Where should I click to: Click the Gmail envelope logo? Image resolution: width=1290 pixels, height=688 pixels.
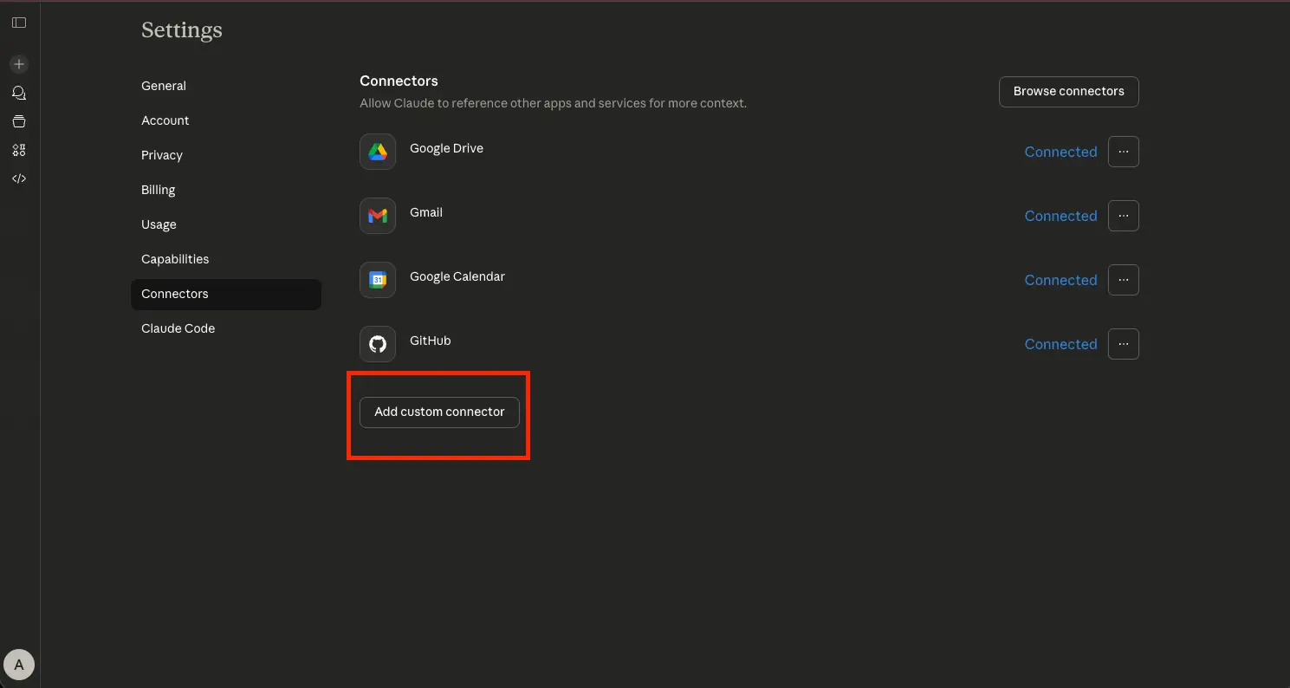pos(378,216)
